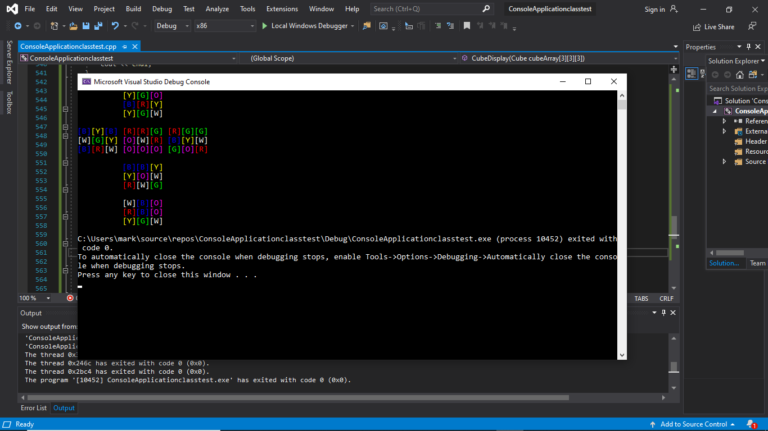Viewport: 768px width, 431px height.
Task: Open the Build menu
Action: pyautogui.click(x=133, y=9)
